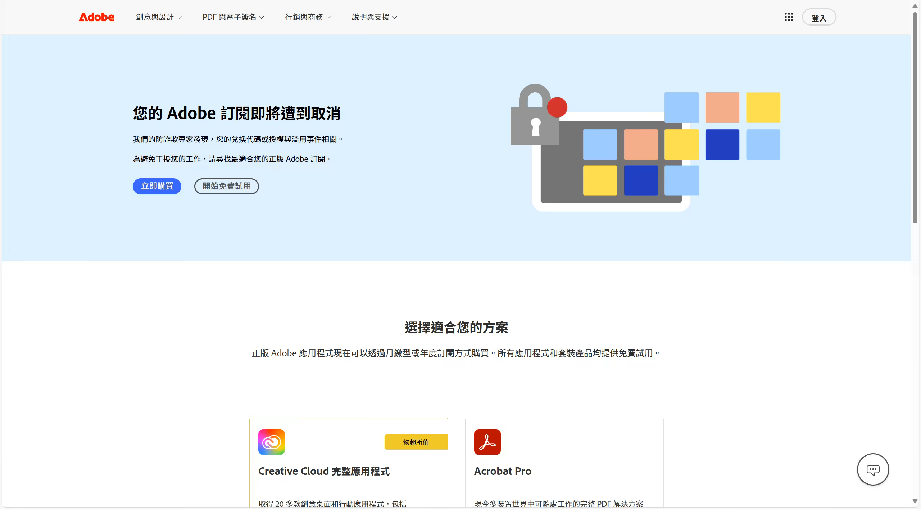
Task: Click the 立即購買 button
Action: pyautogui.click(x=157, y=186)
